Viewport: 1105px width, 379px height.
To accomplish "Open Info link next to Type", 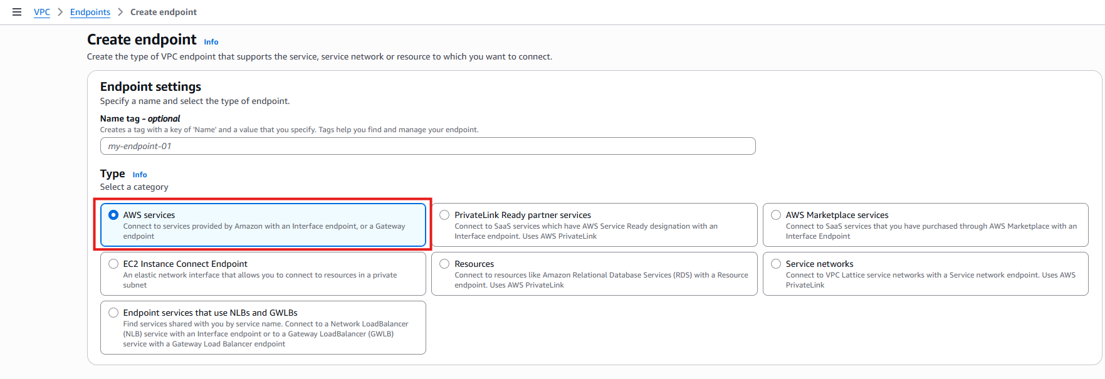I will point(140,175).
